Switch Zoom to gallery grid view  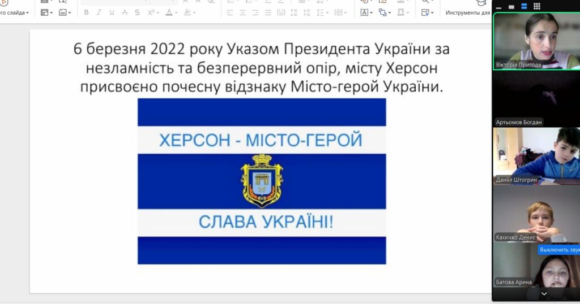(536, 6)
